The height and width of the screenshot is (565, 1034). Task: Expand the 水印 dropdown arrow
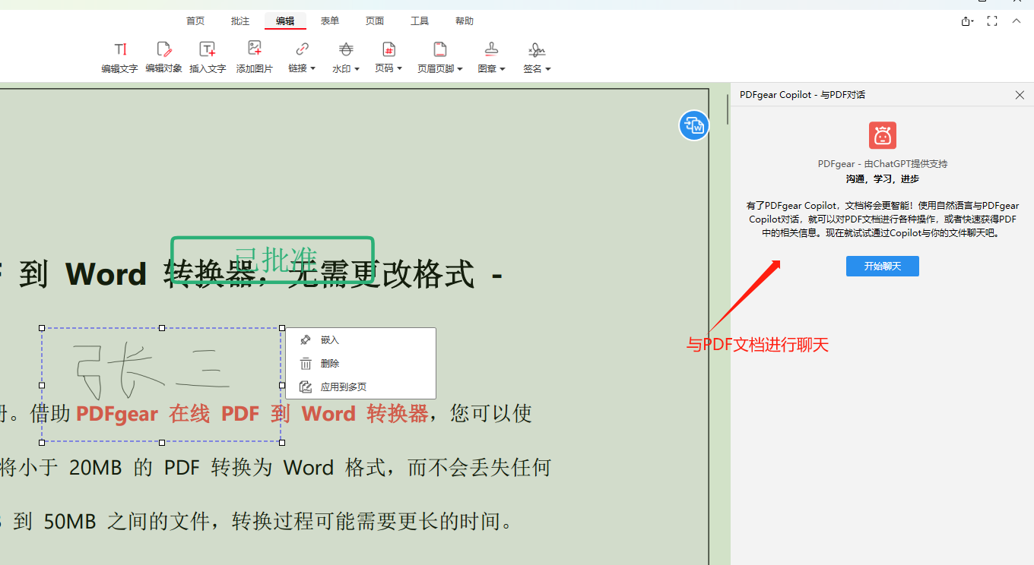[x=357, y=69]
